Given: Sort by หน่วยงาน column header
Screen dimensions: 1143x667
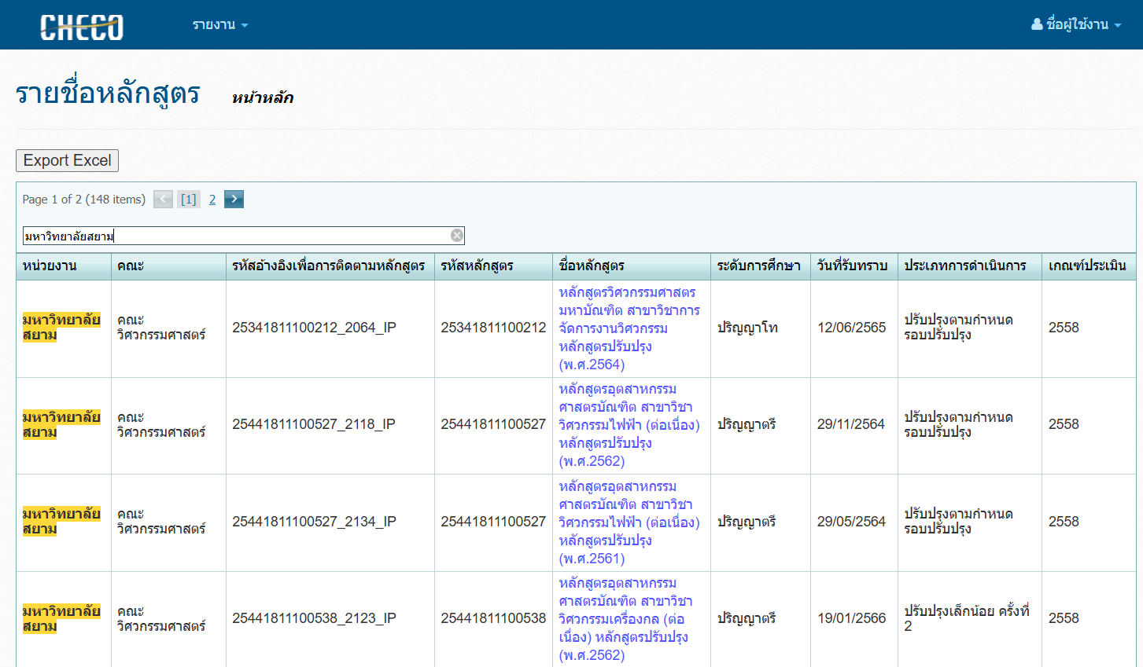Looking at the screenshot, I should click(64, 266).
